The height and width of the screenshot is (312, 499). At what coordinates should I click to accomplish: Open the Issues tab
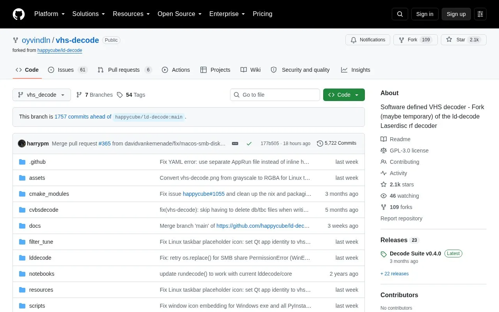coord(68,70)
